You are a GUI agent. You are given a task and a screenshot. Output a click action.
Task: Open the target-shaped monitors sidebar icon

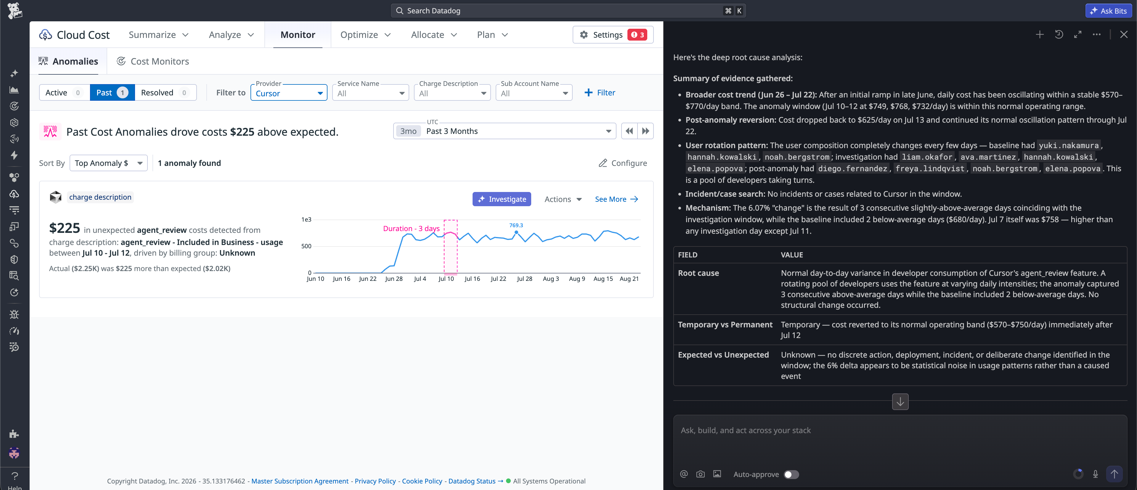click(14, 106)
